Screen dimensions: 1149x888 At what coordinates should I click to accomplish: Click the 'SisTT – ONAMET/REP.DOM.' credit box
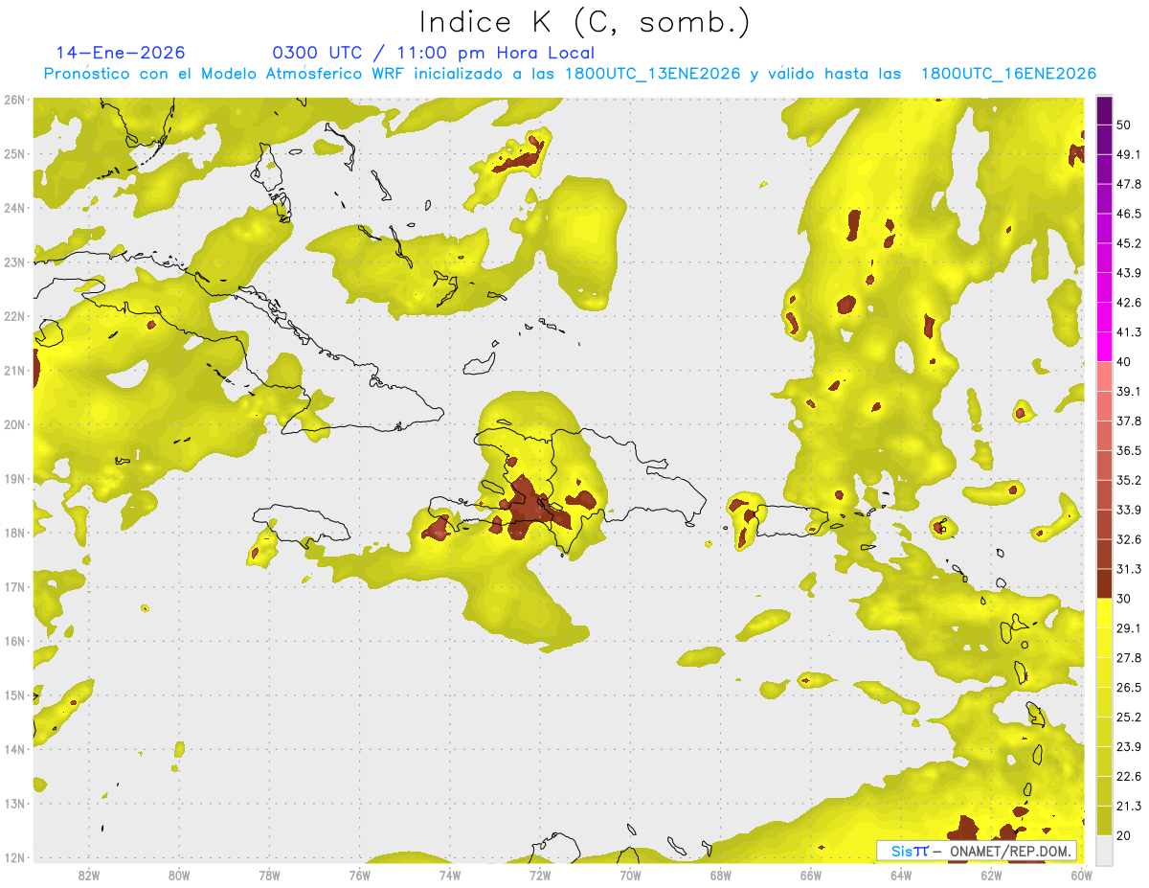977,851
